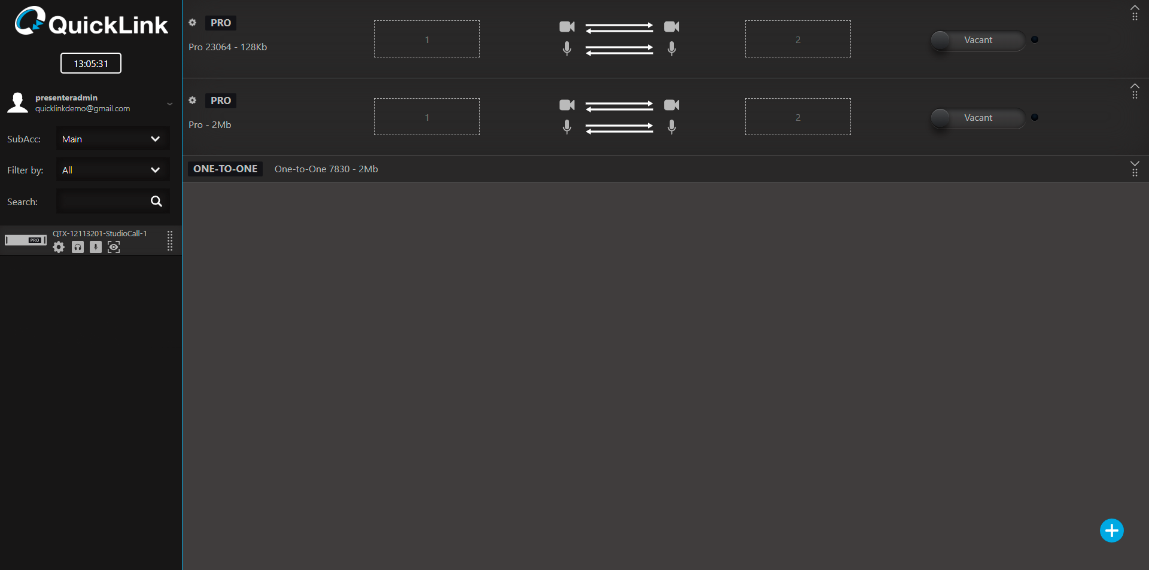
Task: Click left camera icon in Pro - 2Mb room
Action: coord(567,105)
